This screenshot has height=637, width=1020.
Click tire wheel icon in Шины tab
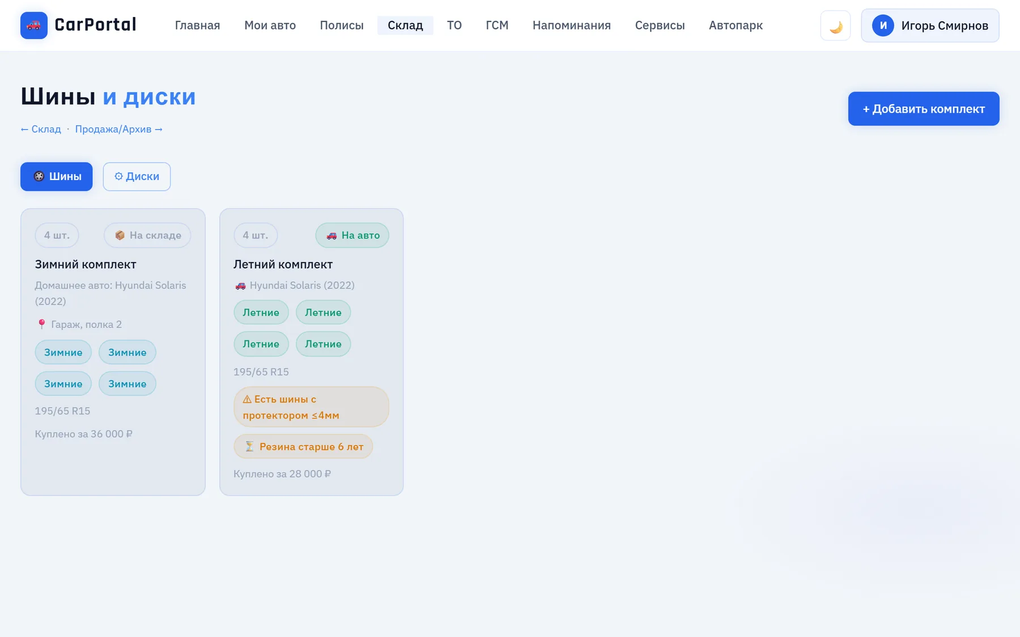pos(39,177)
